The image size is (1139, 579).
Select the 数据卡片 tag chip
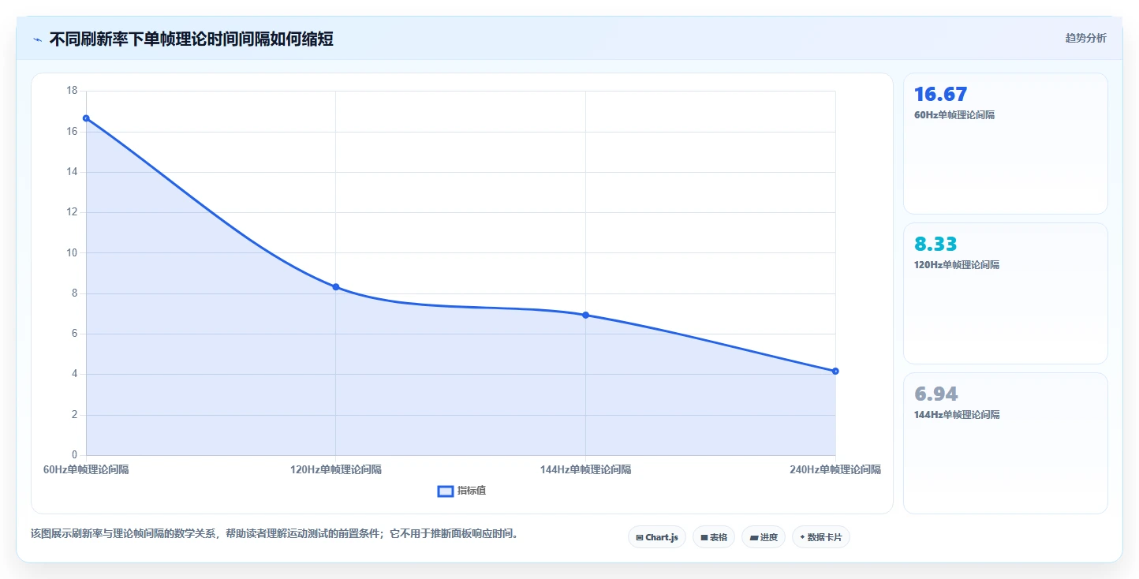pyautogui.click(x=821, y=537)
